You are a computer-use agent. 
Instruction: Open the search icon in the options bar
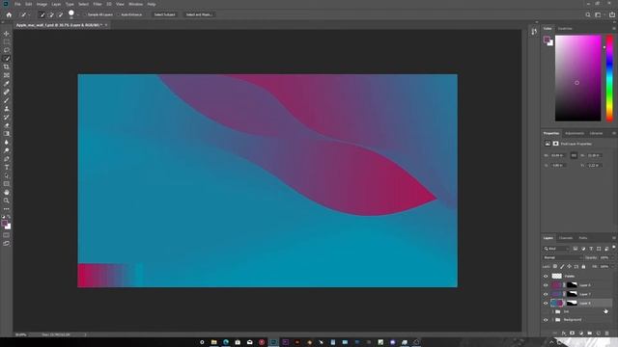point(588,14)
